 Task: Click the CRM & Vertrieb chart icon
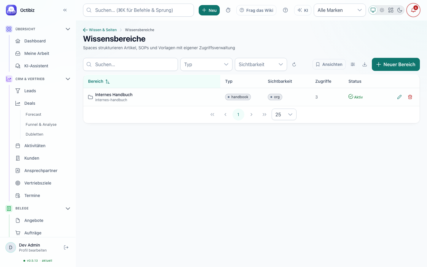[9, 79]
